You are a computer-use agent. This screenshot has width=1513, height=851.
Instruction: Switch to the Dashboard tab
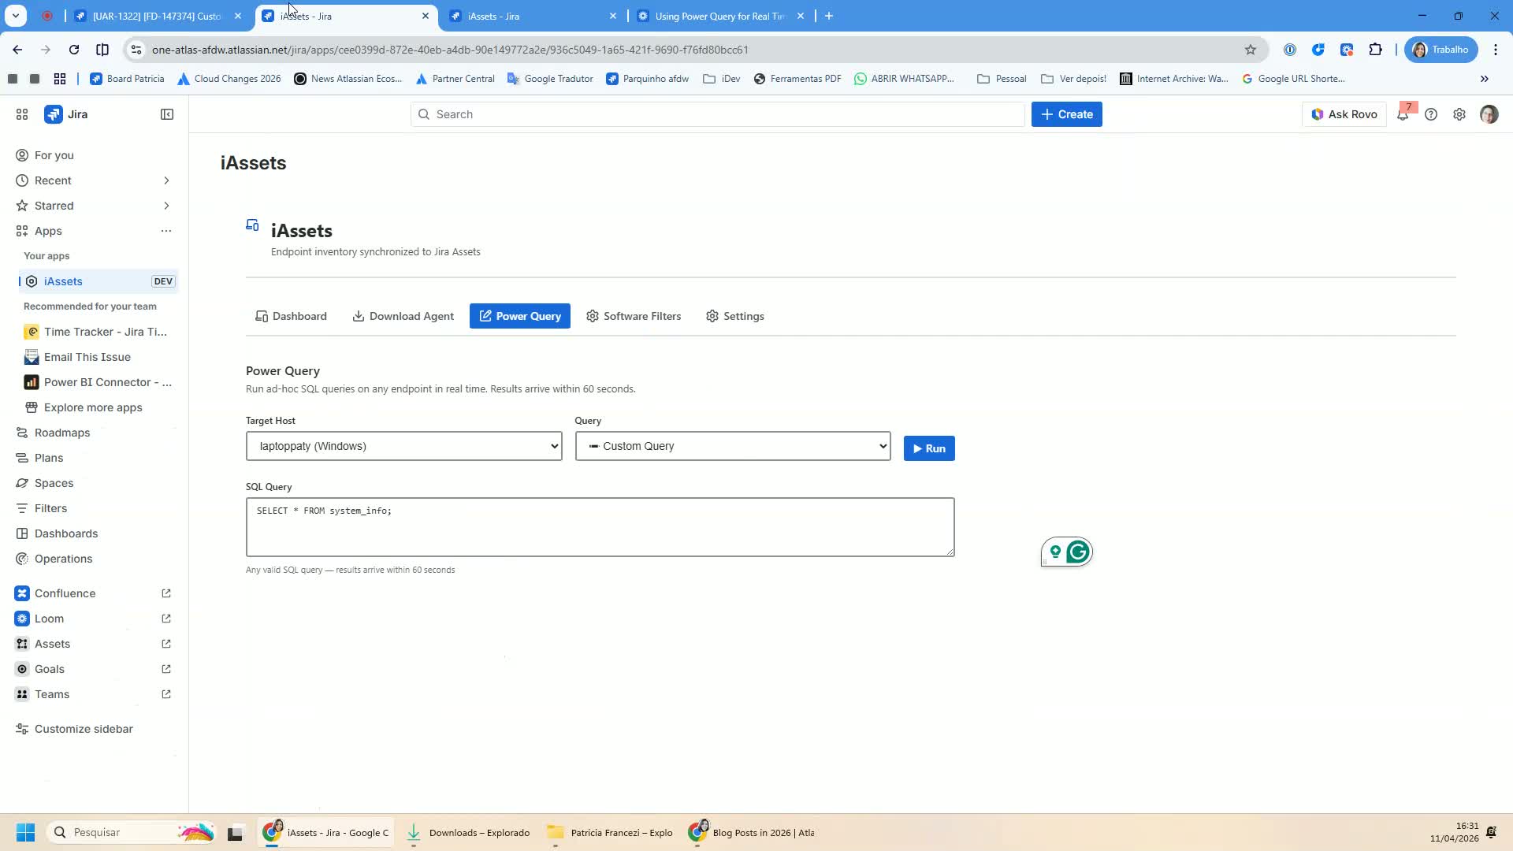coord(291,316)
